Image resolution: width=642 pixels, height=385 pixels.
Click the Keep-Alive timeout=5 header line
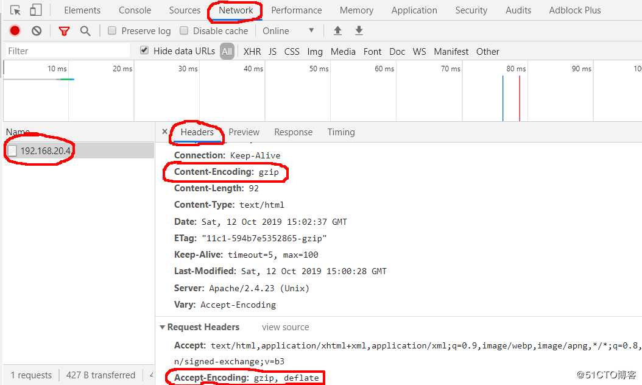(247, 255)
